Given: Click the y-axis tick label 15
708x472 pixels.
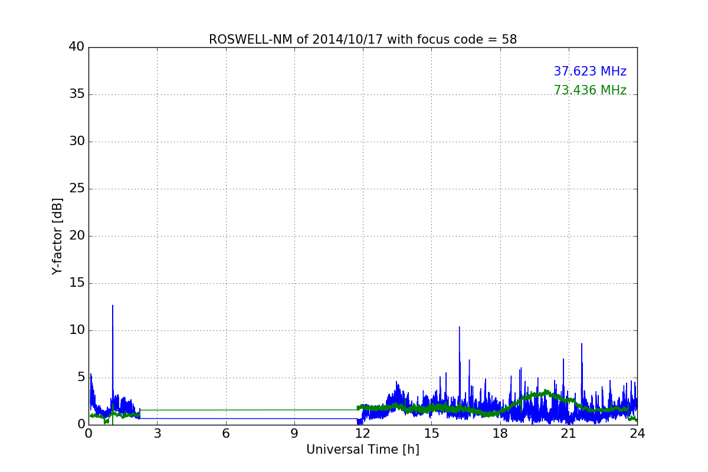Looking at the screenshot, I should [x=77, y=283].
